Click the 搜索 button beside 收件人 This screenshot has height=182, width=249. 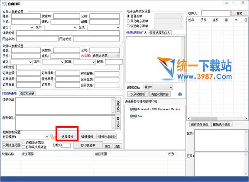[239, 14]
